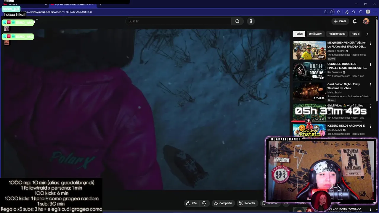This screenshot has height=213, width=379.
Task: Open options menu for ME QUIEREN VENDER video
Action: point(370,43)
